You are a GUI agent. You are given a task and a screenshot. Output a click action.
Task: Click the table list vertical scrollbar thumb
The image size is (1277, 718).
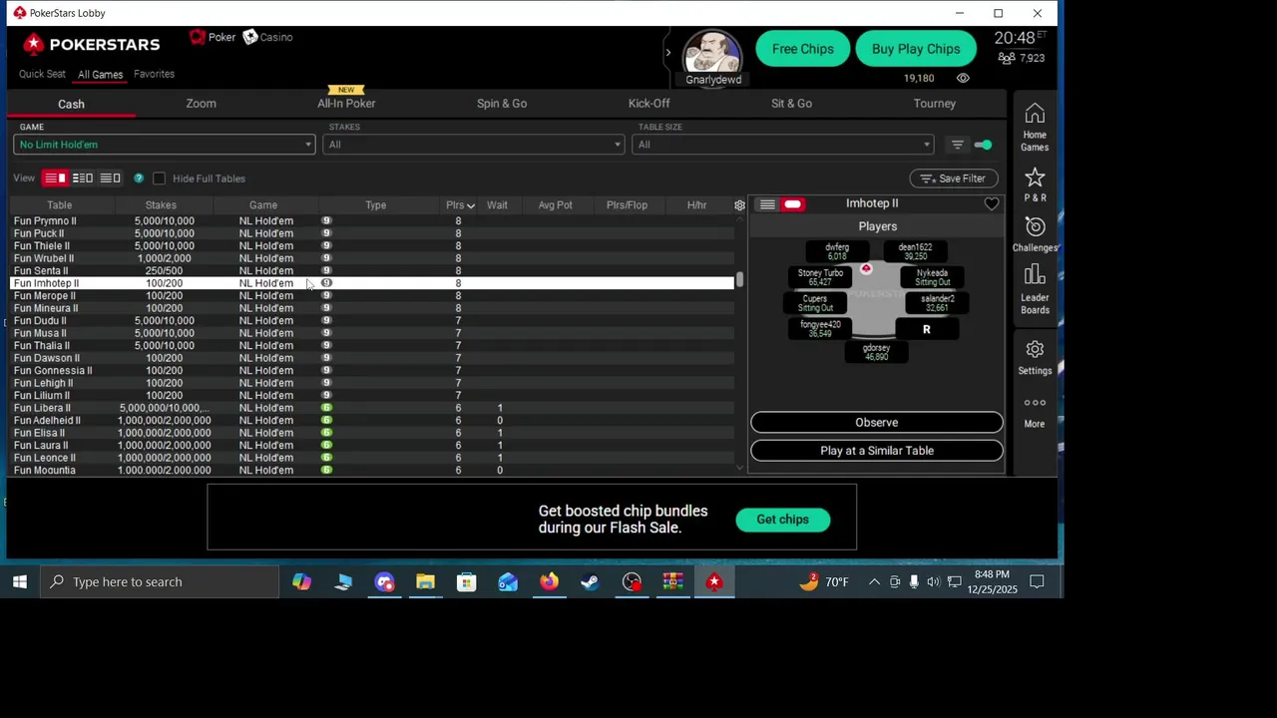point(739,280)
